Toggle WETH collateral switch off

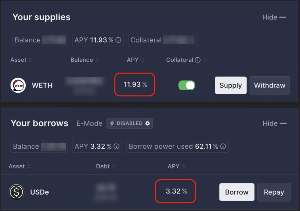click(187, 85)
